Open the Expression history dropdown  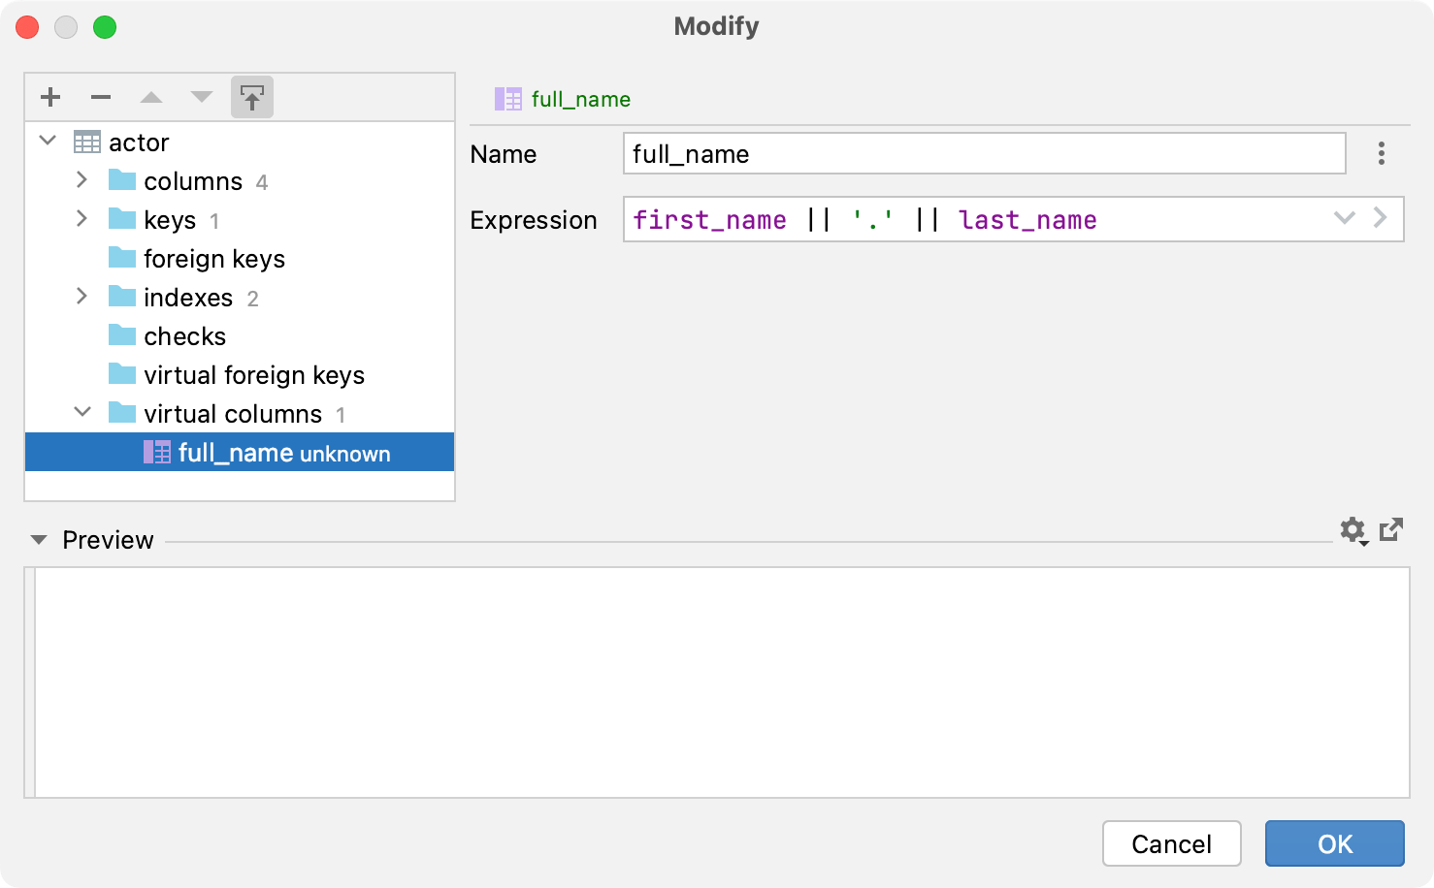click(x=1344, y=219)
